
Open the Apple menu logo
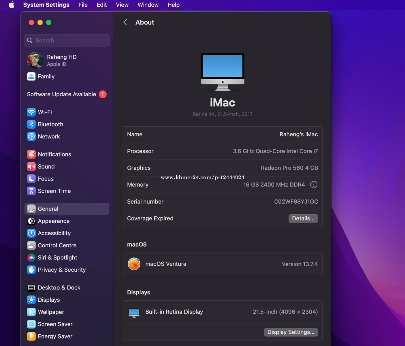click(x=12, y=5)
